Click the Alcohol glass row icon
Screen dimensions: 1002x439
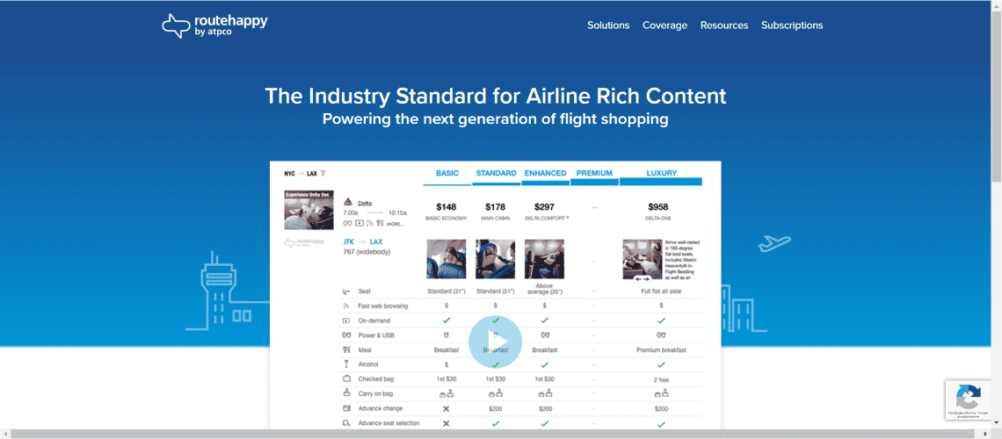pos(347,364)
